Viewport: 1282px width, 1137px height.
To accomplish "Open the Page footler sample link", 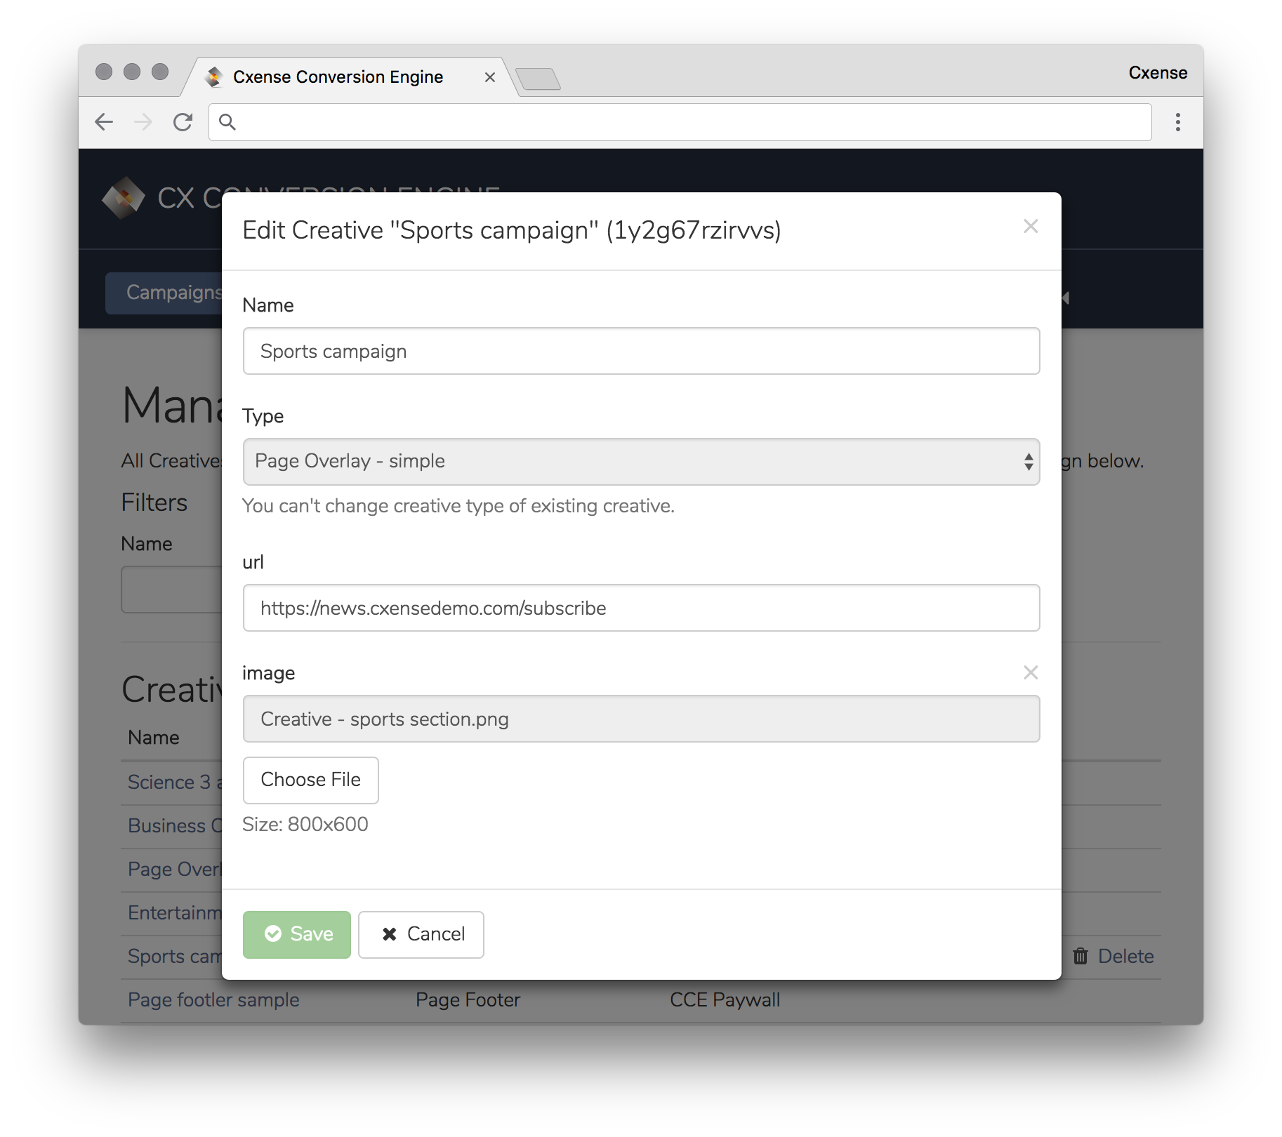I will (213, 999).
